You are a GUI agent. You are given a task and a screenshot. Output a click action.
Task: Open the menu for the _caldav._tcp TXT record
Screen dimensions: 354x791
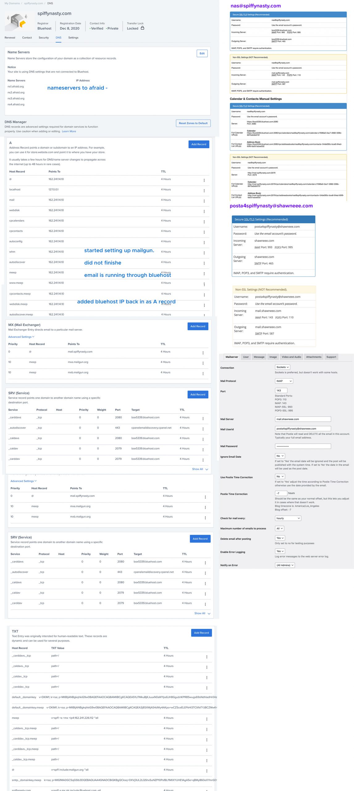tap(207, 678)
